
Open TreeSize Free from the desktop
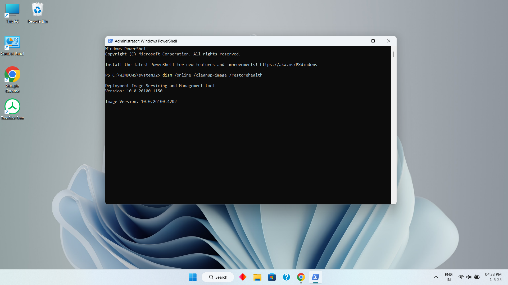point(12,107)
